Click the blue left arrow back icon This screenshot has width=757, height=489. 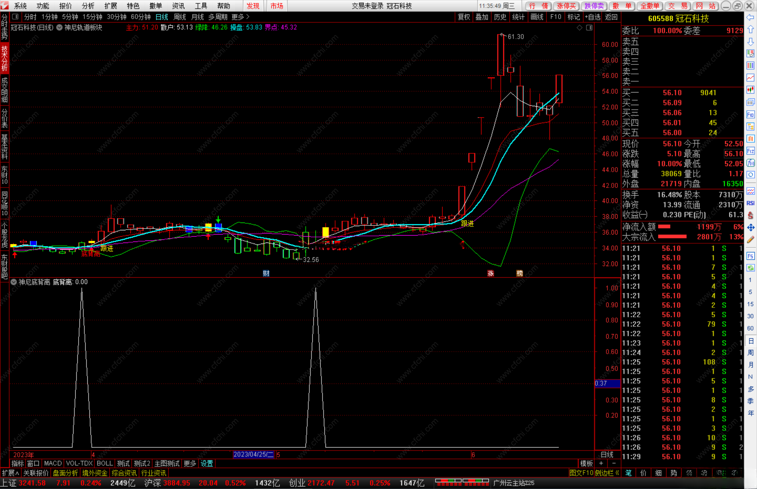click(750, 18)
